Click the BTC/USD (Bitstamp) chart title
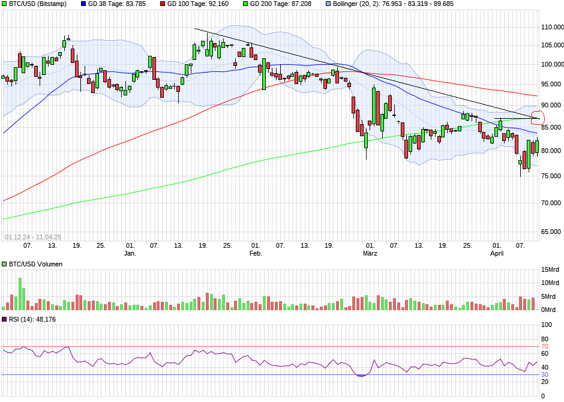The height and width of the screenshot is (402, 564). (x=38, y=4)
